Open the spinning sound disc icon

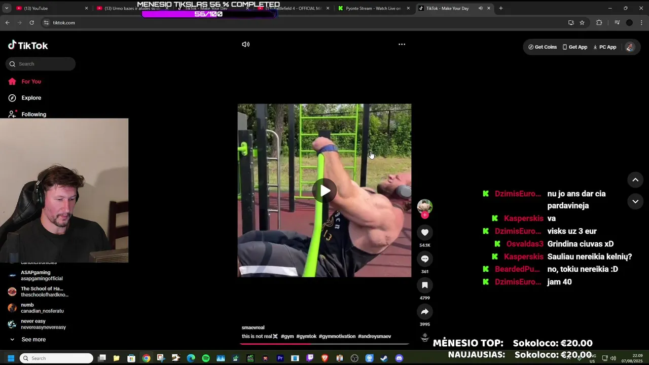425,338
